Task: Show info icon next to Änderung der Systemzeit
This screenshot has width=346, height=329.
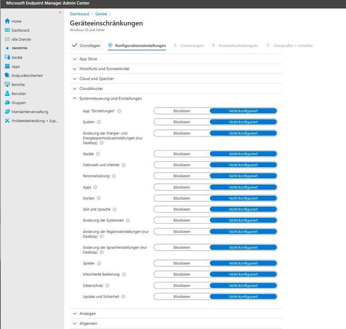Action: tap(128, 220)
